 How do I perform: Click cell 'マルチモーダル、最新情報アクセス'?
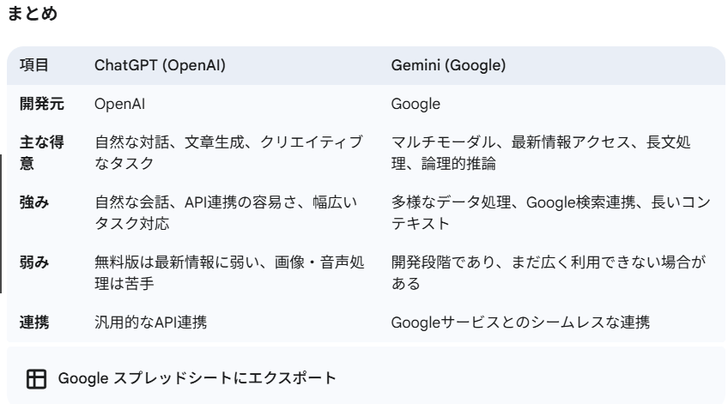point(541,153)
